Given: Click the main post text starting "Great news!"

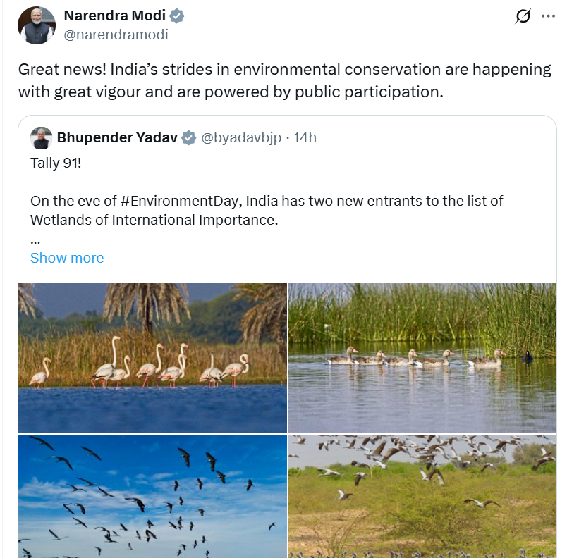Looking at the screenshot, I should click(285, 80).
